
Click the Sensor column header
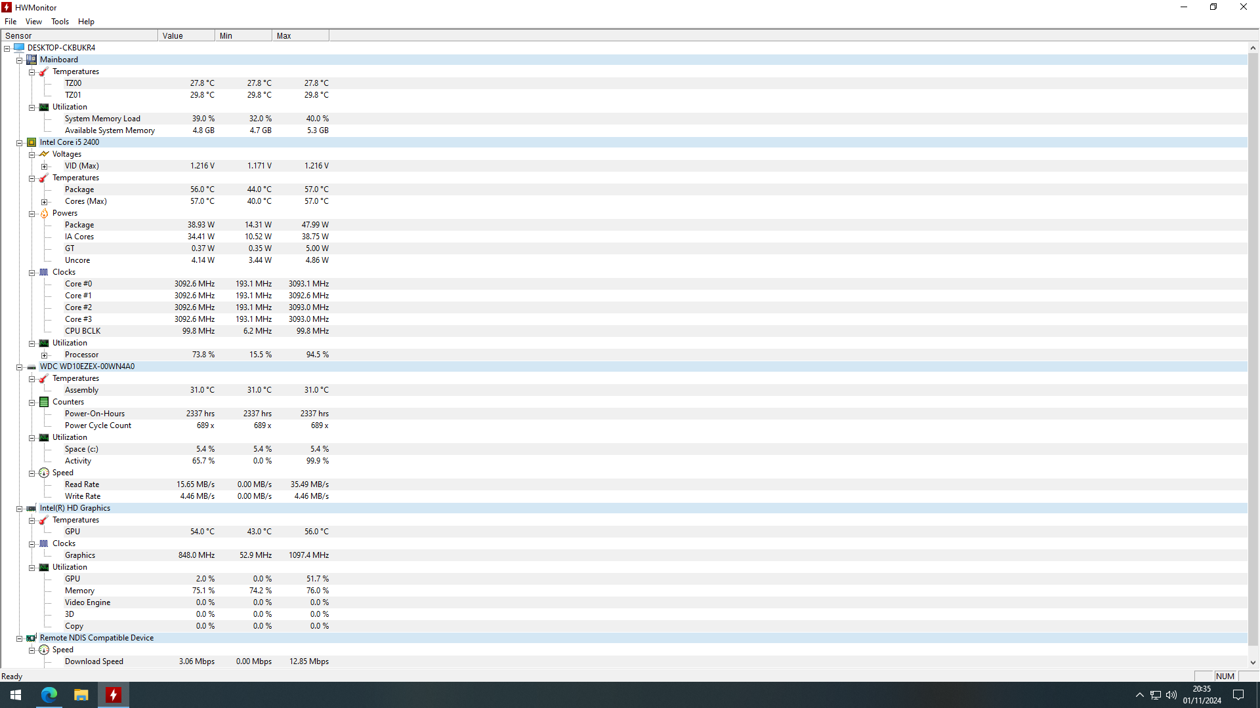tap(79, 36)
